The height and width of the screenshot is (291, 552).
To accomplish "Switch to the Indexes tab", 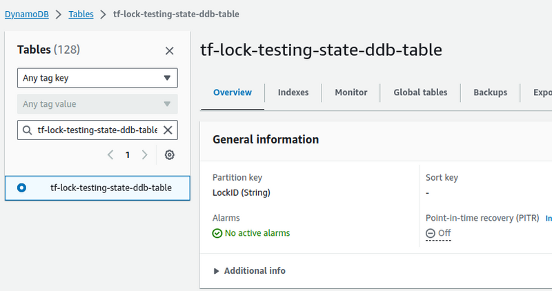I will click(293, 92).
